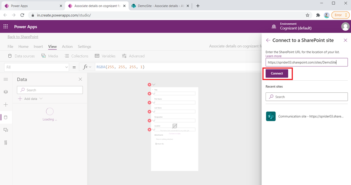Select the View tab
The image size is (351, 185).
[52, 47]
